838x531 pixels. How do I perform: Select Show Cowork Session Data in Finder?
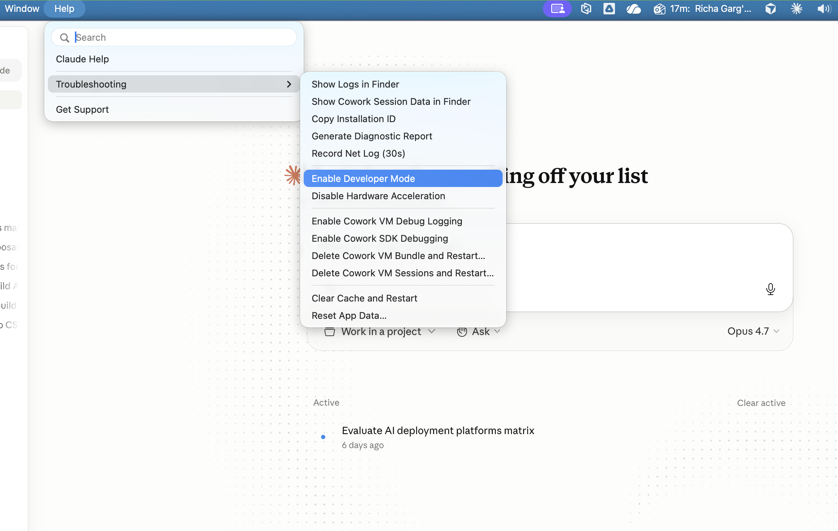point(403,102)
